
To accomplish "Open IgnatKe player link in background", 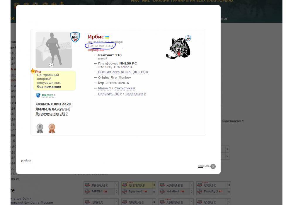I will (134, 191).
